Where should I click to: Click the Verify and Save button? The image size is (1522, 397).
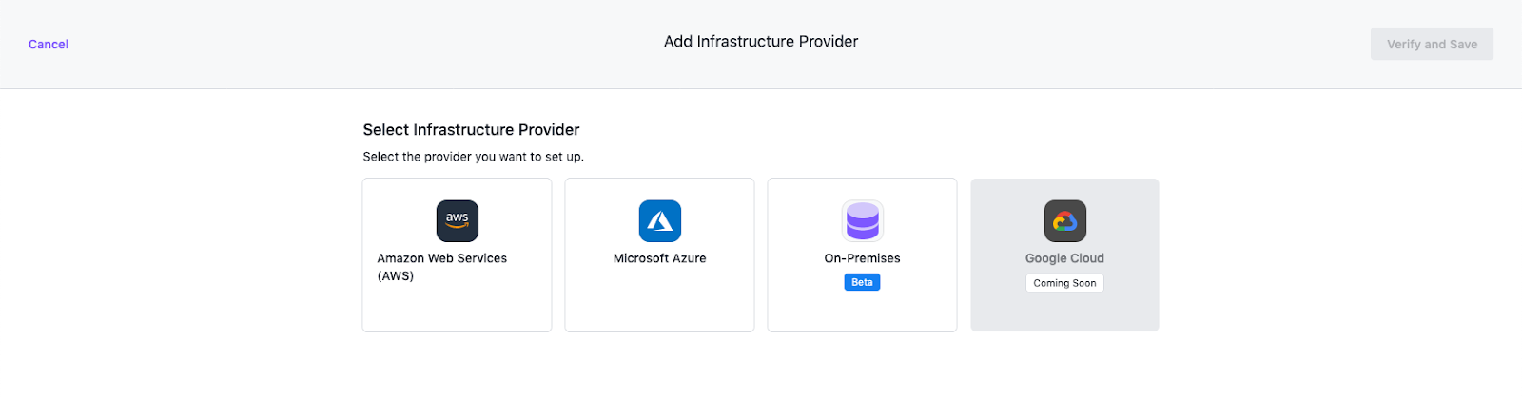(1432, 44)
